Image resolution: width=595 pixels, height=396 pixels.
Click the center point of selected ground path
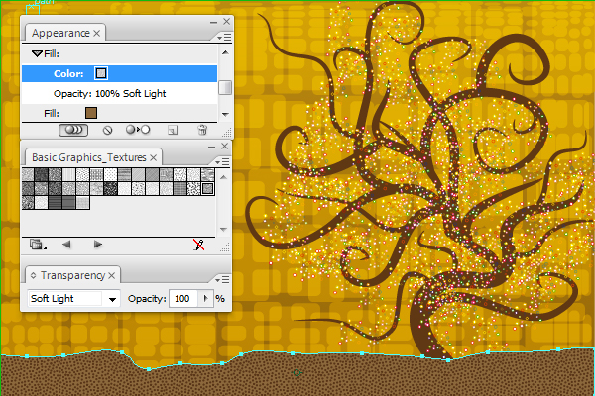point(297,373)
